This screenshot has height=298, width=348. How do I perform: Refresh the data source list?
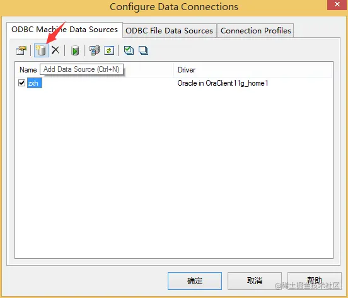pos(109,50)
